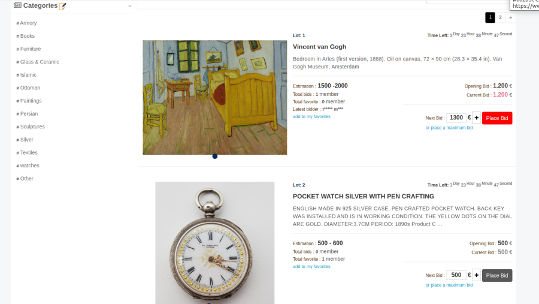Open the Bedroom in Arles painting thumbnail
This screenshot has height=304, width=539.
(x=215, y=97)
